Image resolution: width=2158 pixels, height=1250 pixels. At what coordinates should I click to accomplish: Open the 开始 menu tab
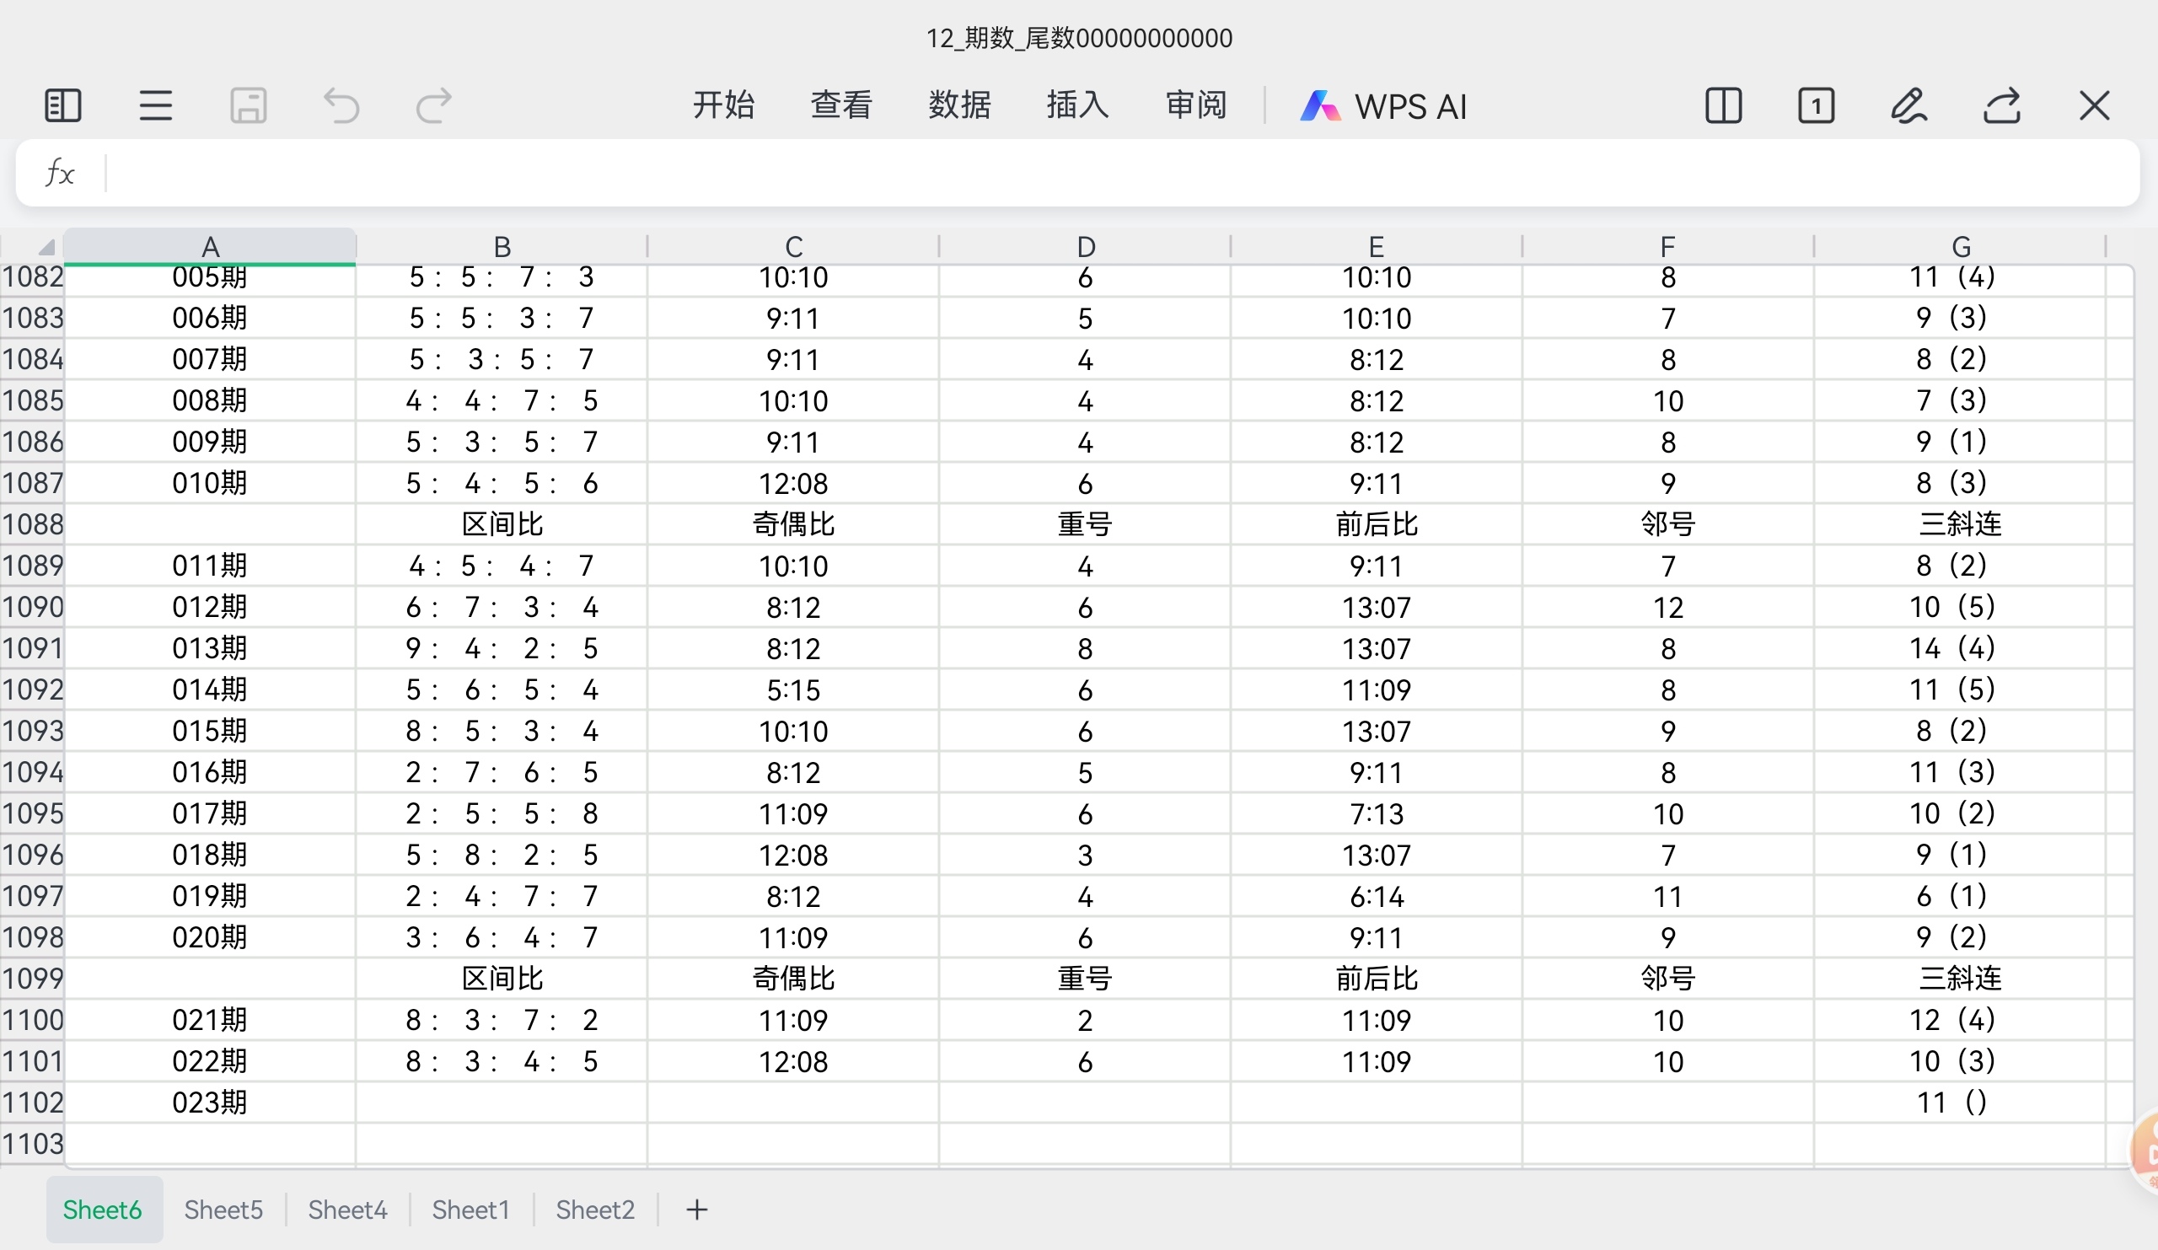click(723, 105)
